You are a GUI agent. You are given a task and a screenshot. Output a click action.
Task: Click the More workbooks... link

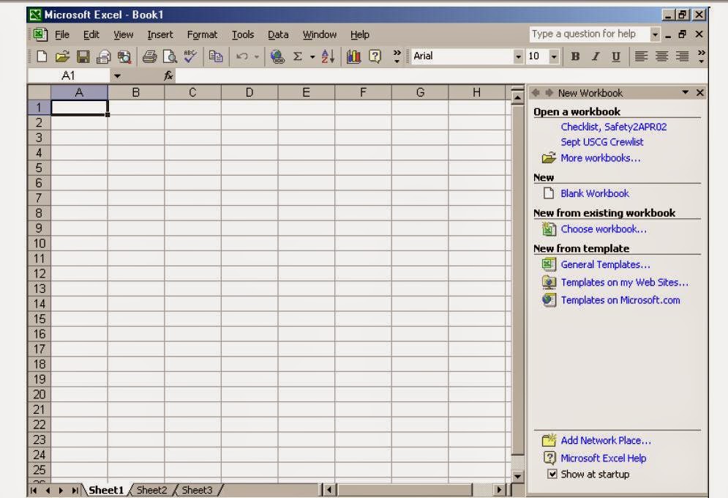click(x=600, y=158)
